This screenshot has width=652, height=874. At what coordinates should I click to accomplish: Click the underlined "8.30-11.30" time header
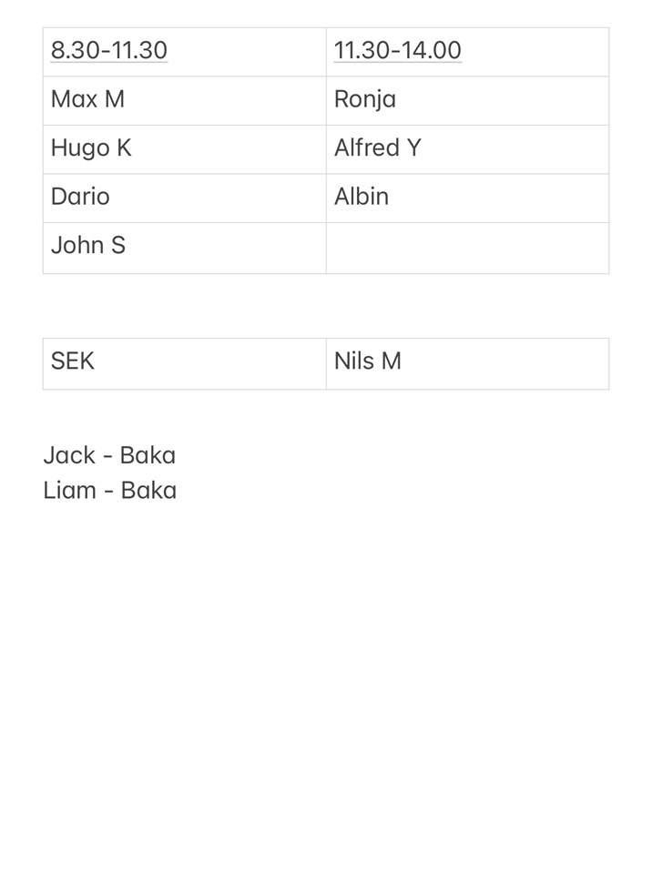tap(109, 51)
